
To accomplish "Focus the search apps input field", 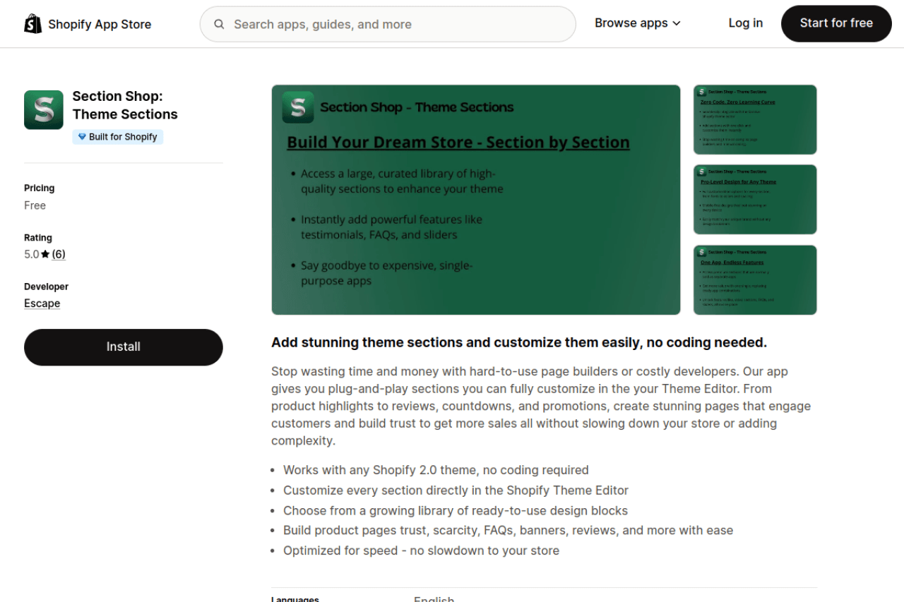I will 388,24.
